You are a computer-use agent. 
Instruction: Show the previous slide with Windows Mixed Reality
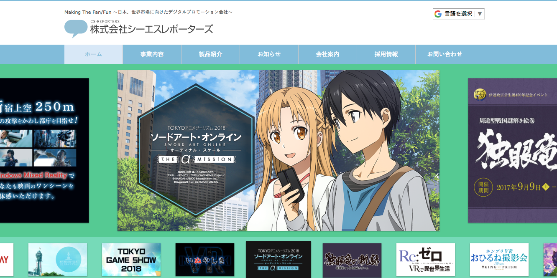pos(44,150)
